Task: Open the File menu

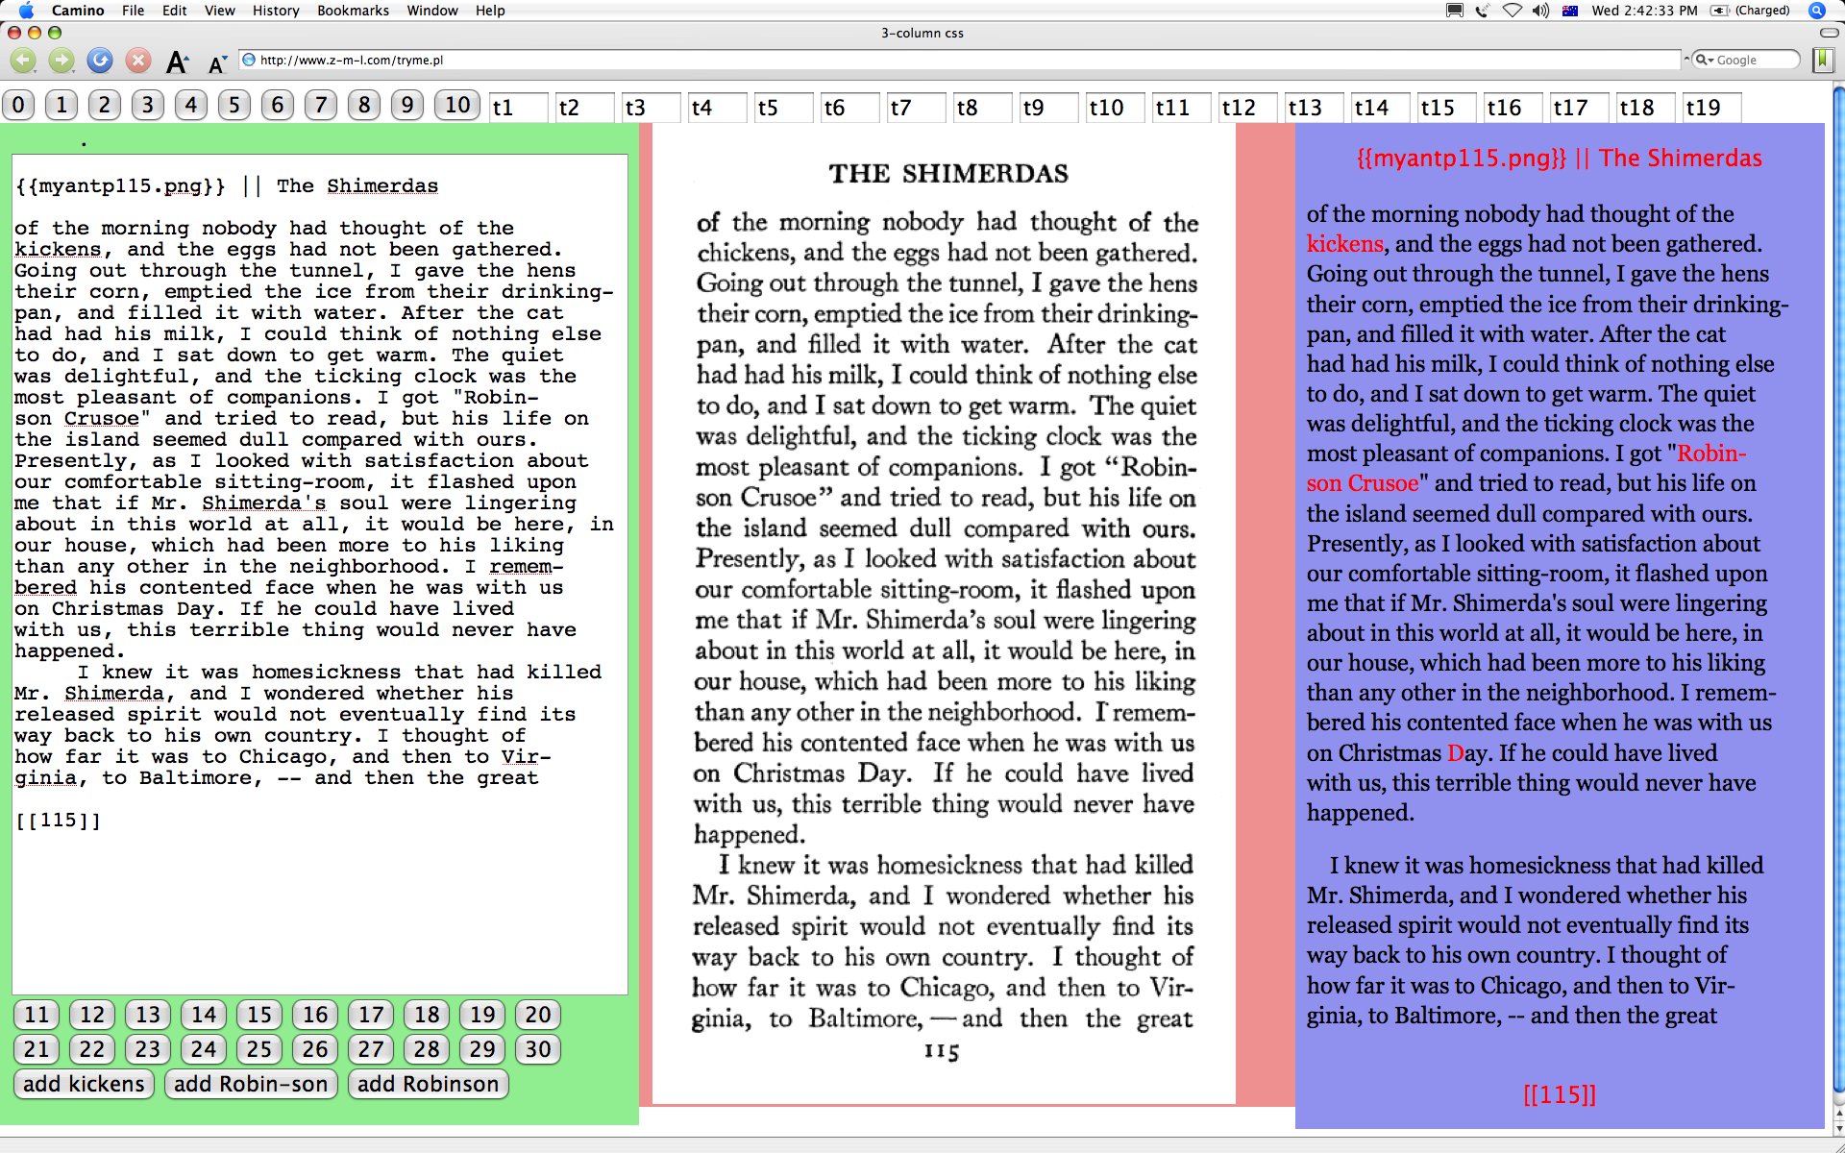Action: point(133,11)
